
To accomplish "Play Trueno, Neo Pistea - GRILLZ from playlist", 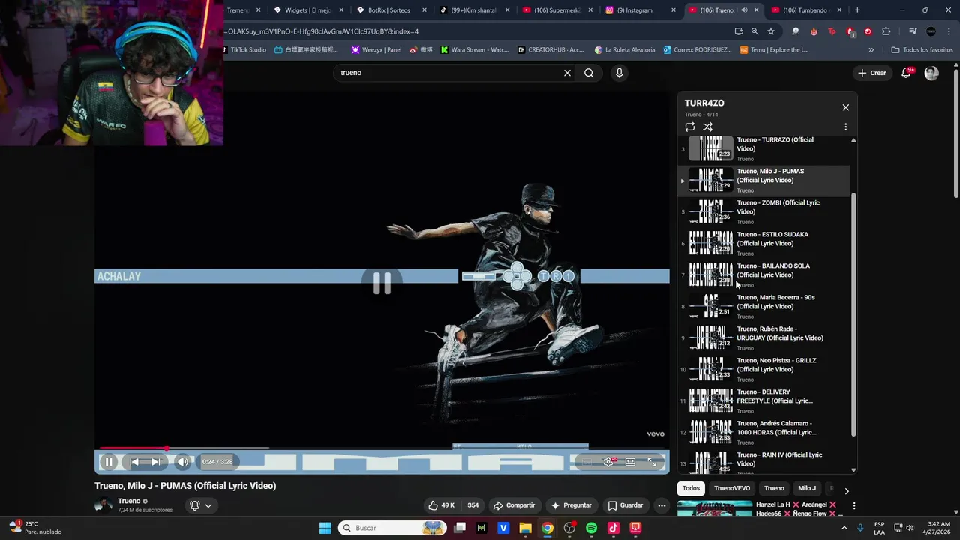I will (763, 369).
